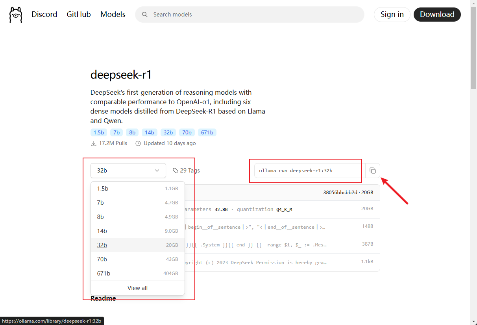Select the 1.5b tag badge
Image resolution: width=477 pixels, height=325 pixels.
99,132
